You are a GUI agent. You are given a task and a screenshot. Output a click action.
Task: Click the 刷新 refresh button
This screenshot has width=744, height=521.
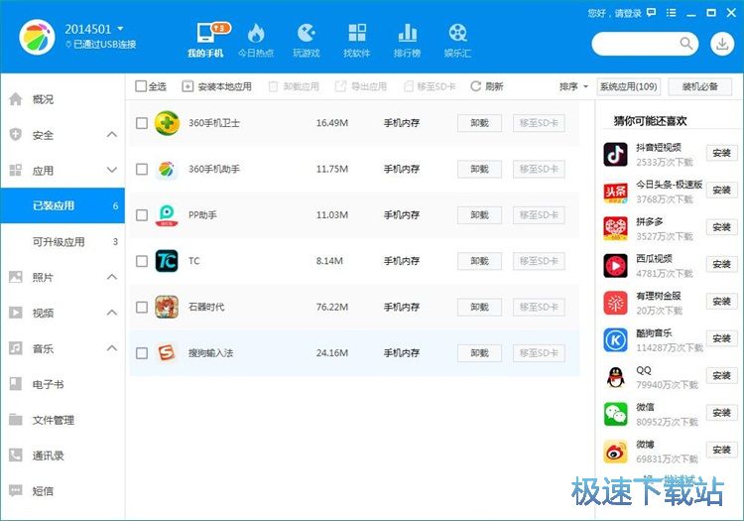(x=486, y=86)
